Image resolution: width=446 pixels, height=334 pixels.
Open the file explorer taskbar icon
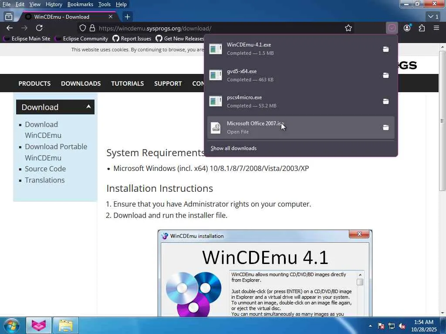click(x=66, y=325)
